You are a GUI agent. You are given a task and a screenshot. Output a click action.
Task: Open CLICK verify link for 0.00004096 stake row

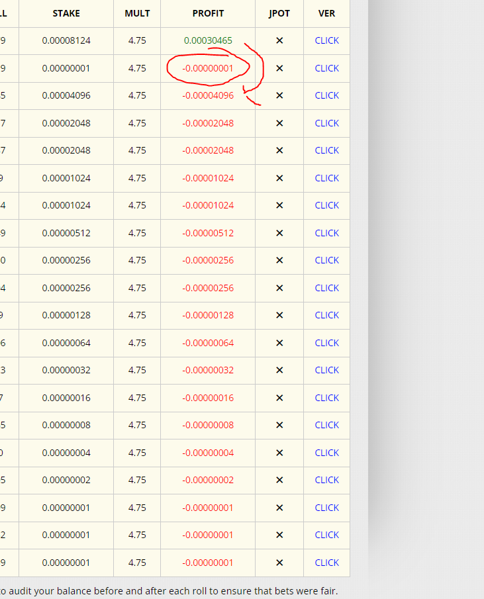(x=326, y=95)
